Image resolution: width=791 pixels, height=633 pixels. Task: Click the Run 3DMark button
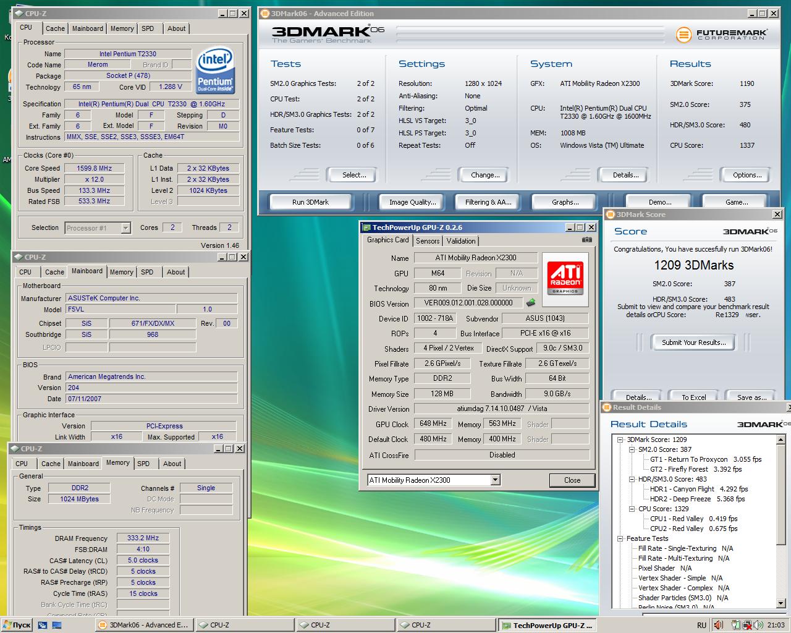310,202
